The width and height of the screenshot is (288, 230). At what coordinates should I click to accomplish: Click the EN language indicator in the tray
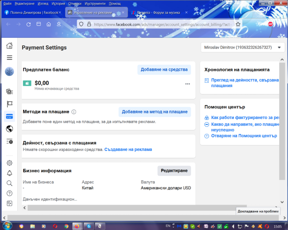tap(168, 226)
